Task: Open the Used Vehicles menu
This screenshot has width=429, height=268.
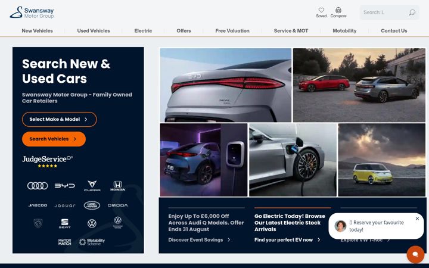Action: pos(94,31)
